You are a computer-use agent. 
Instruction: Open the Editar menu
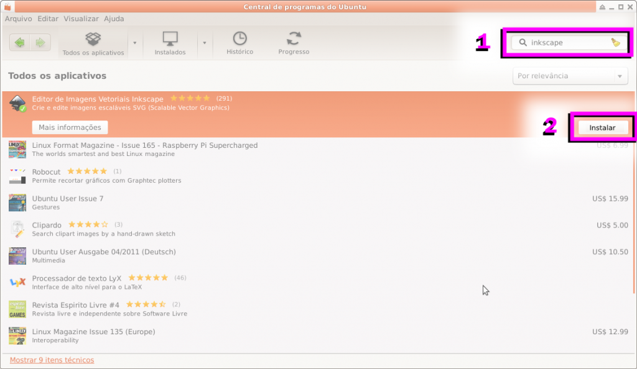click(48, 19)
